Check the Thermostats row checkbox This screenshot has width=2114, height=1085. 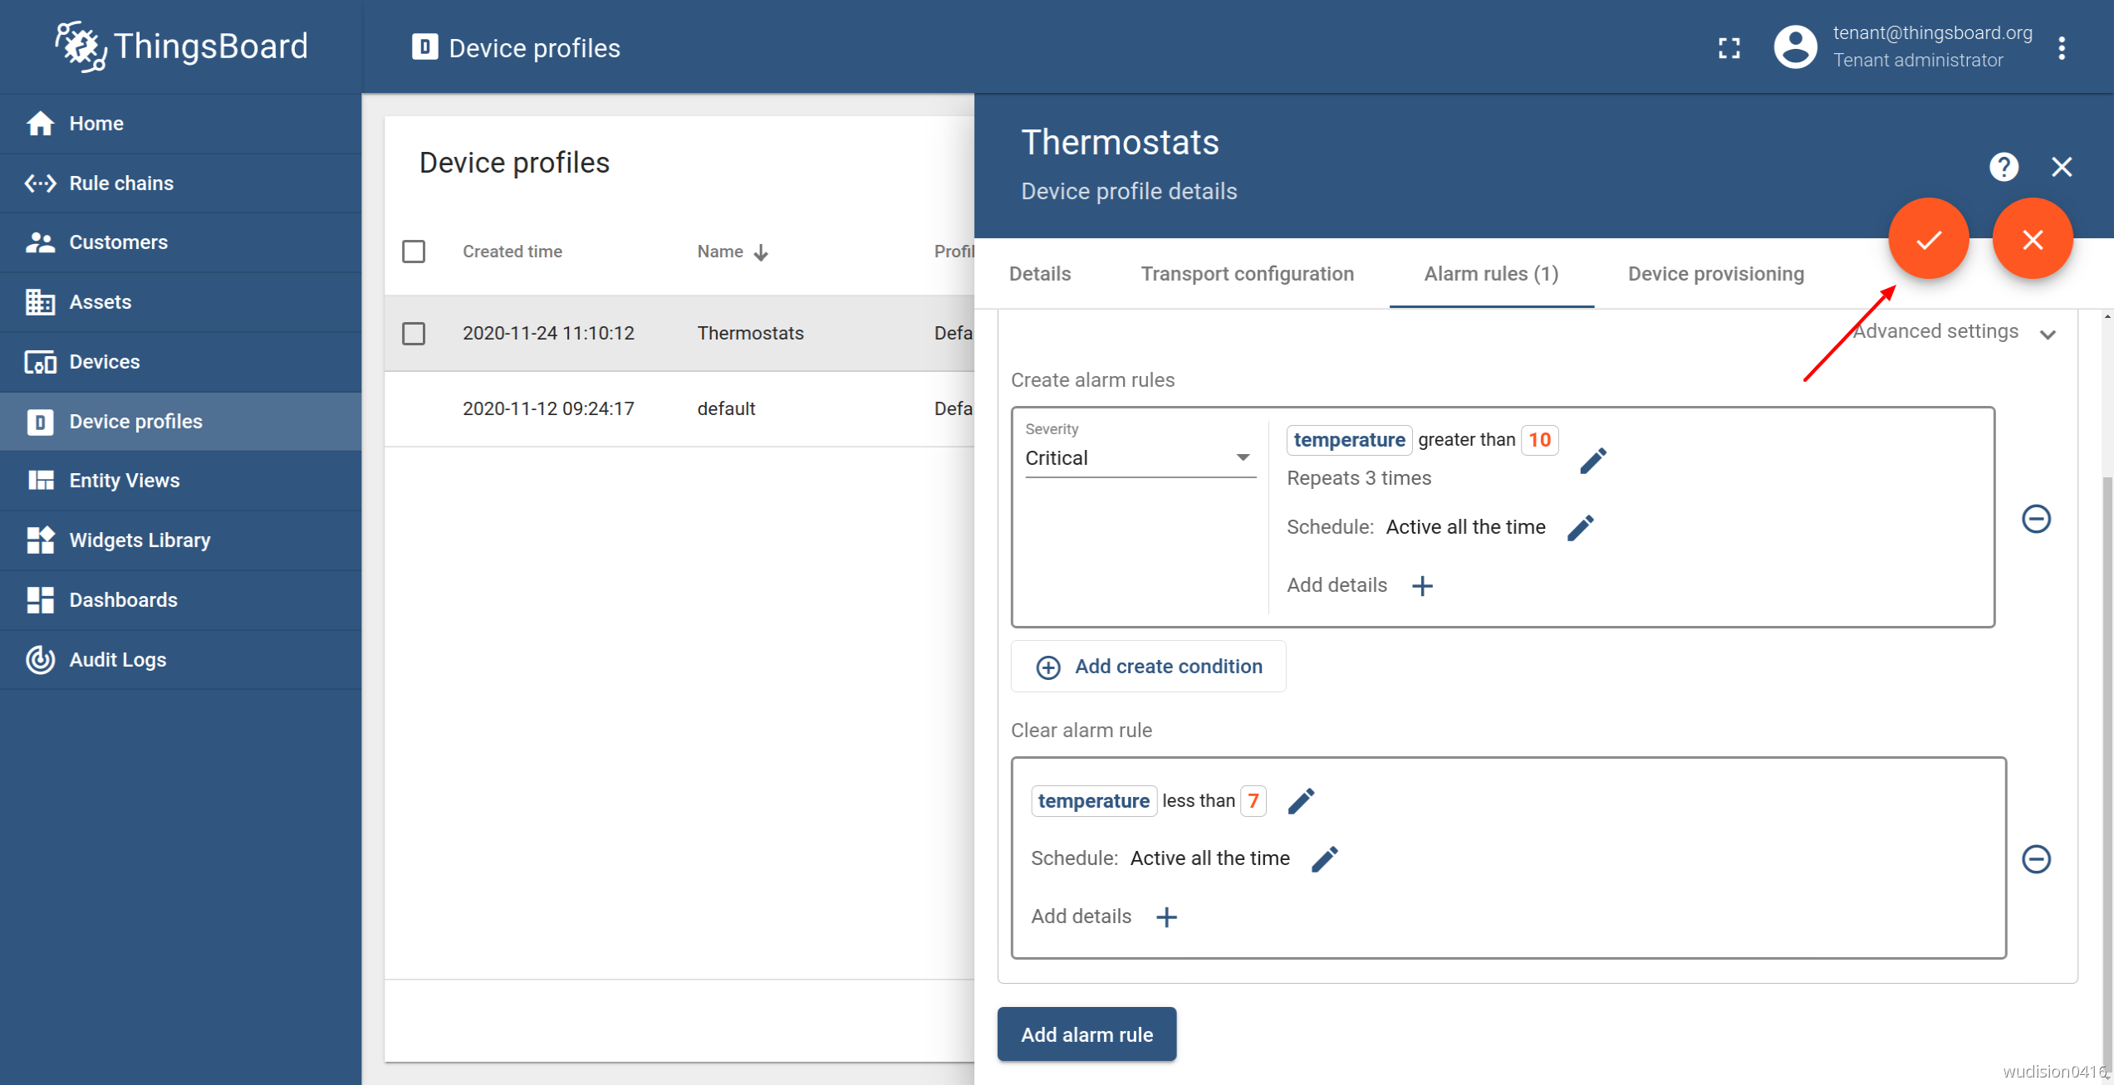pyautogui.click(x=414, y=334)
